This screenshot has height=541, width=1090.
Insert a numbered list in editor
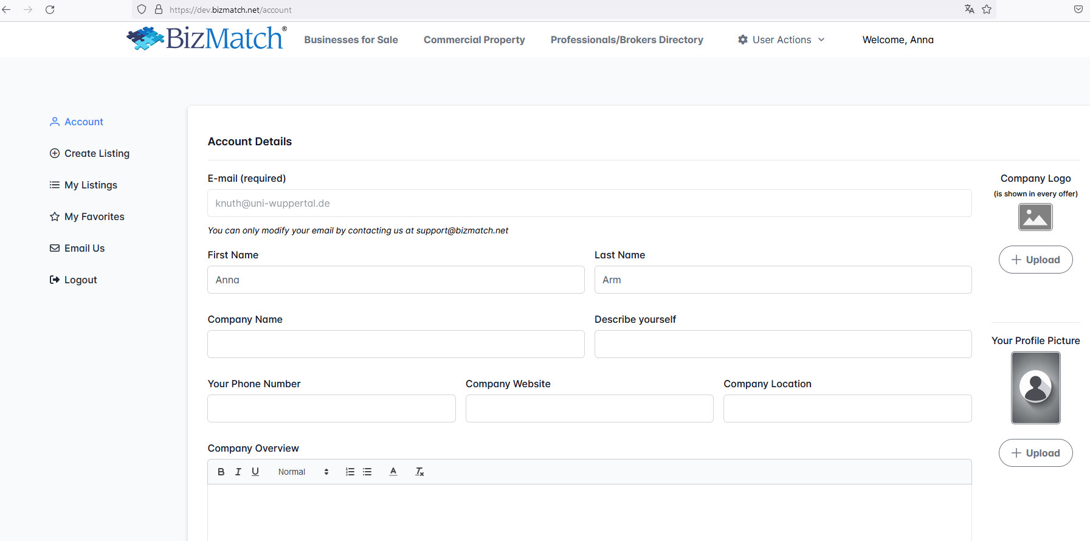[x=350, y=472]
